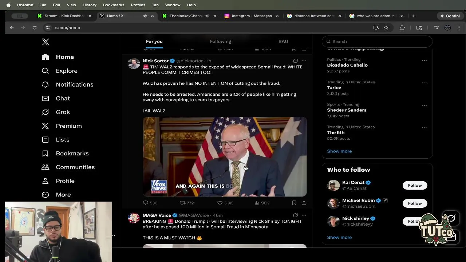Open the More circle icon in the sidebar
The width and height of the screenshot is (466, 262).
(x=45, y=195)
